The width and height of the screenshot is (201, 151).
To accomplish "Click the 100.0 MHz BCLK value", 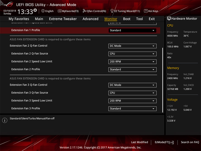I will click(x=173, y=47).
